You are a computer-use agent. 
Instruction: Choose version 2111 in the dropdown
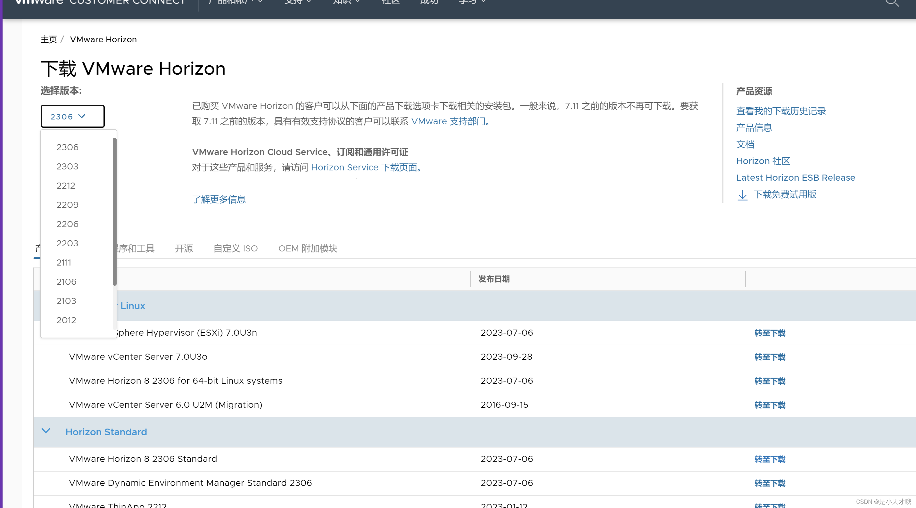(x=64, y=262)
